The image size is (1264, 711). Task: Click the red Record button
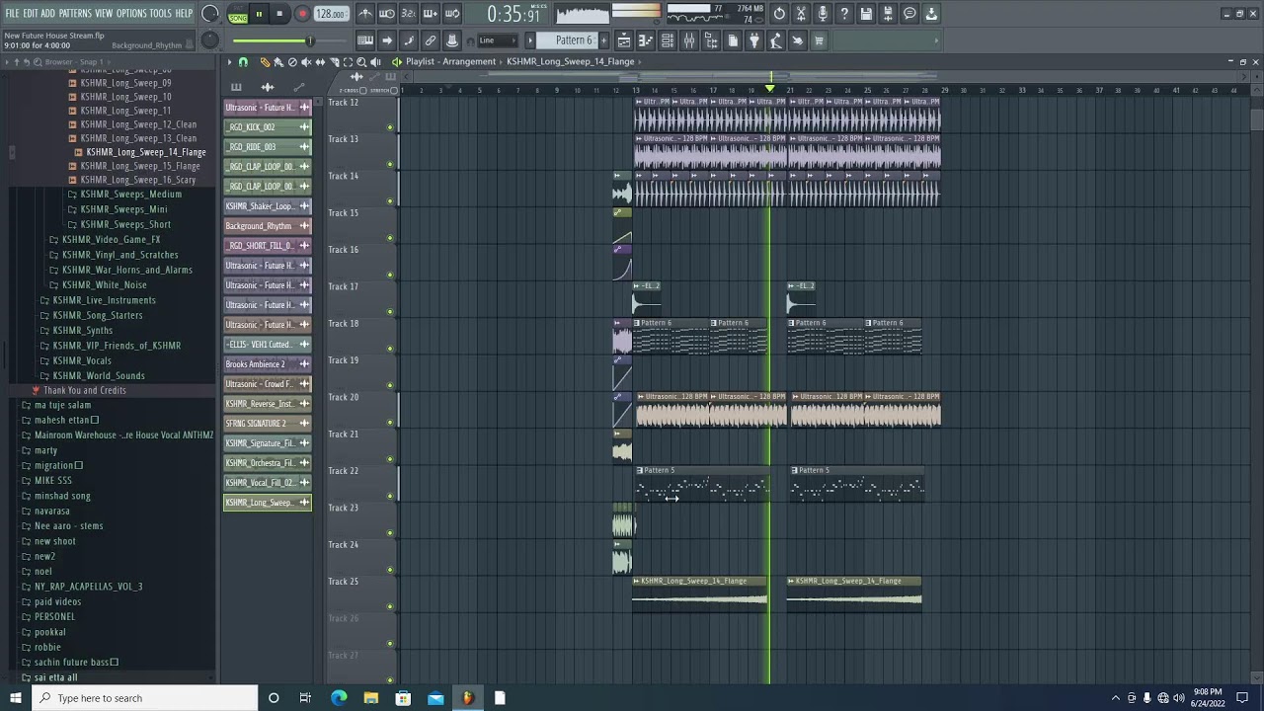302,14
